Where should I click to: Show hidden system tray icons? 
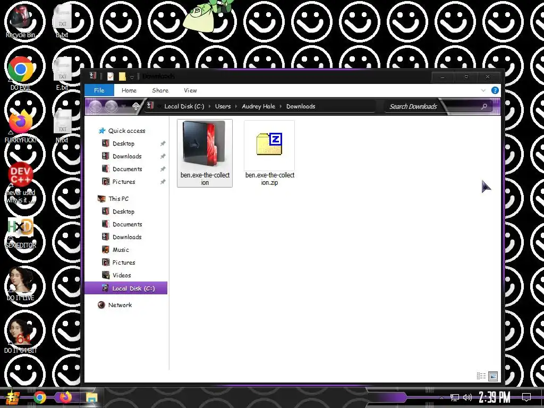(441, 397)
